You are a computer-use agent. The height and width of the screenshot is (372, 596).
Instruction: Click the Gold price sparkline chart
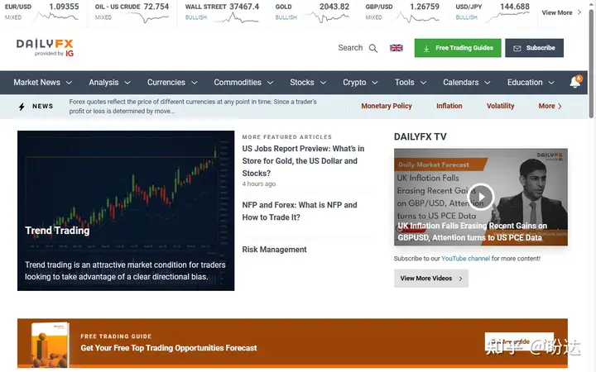point(327,17)
